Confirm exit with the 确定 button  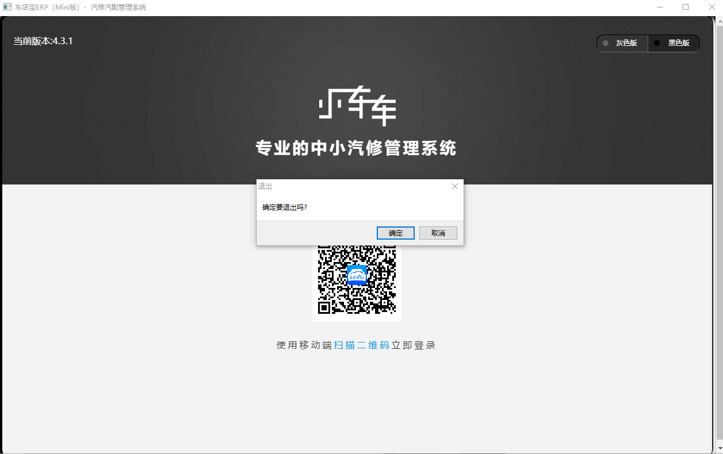(395, 233)
